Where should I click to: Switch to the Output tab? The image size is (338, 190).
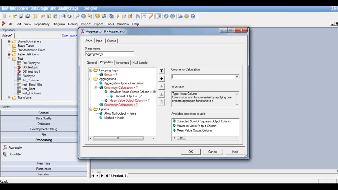coord(111,41)
